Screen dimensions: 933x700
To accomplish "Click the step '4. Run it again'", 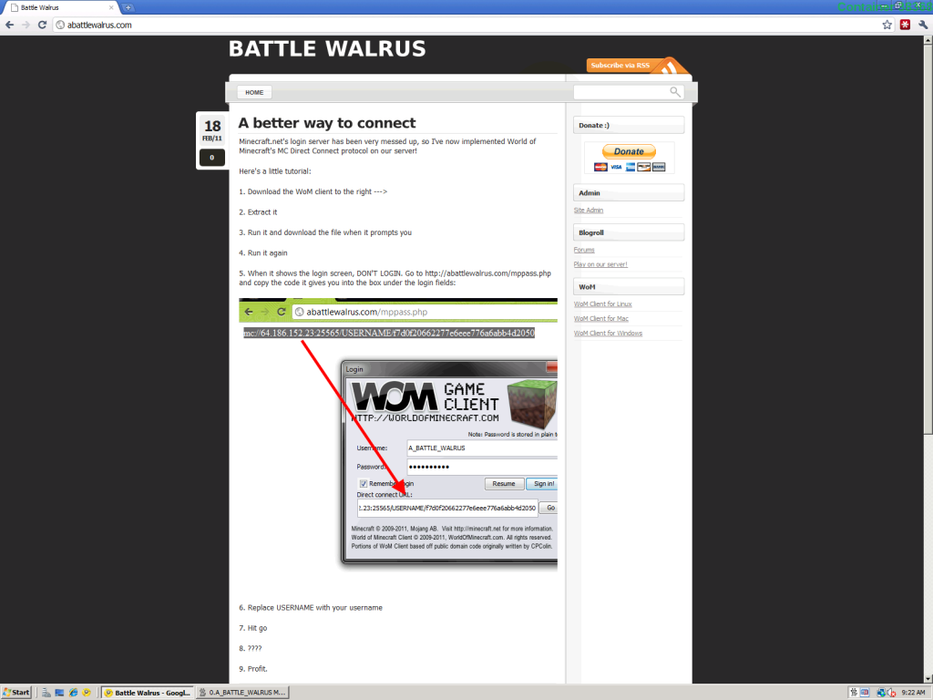I will click(263, 253).
